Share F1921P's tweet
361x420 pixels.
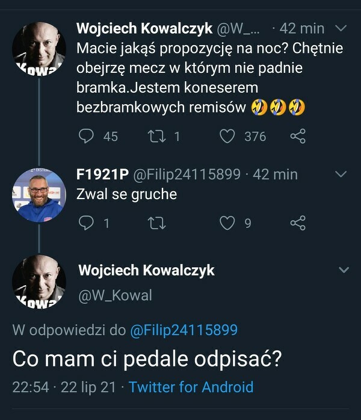pos(298,223)
